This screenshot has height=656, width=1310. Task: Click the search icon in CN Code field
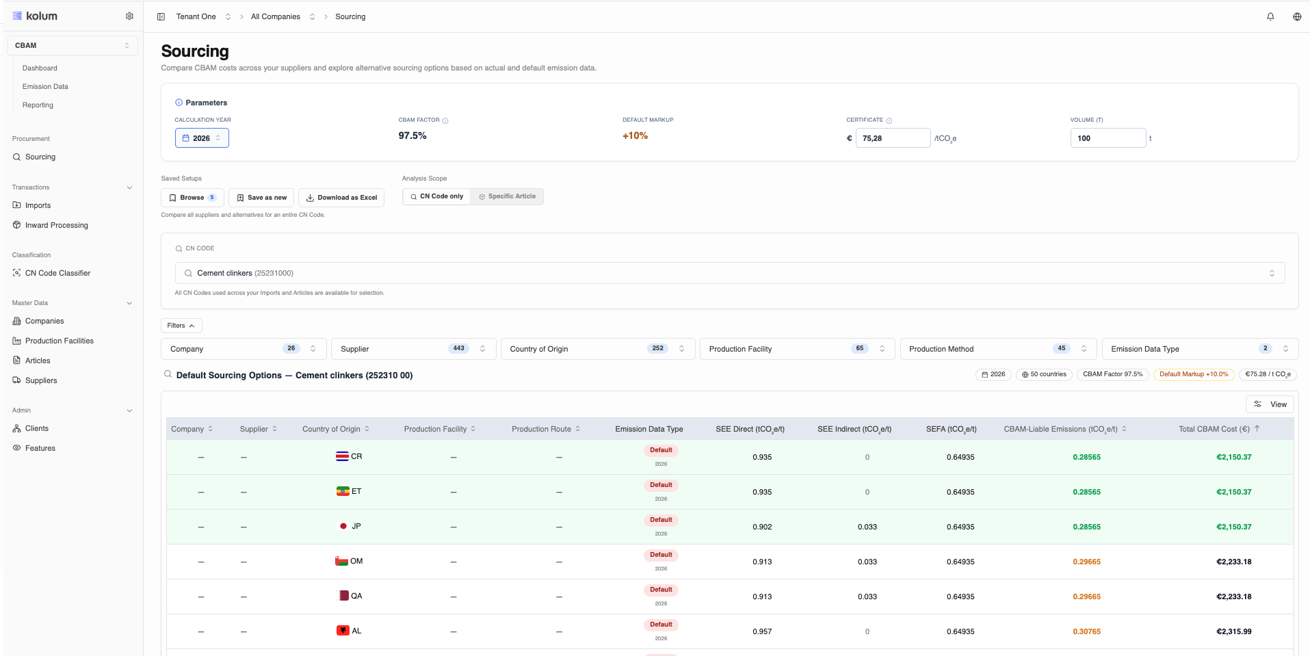(x=188, y=273)
